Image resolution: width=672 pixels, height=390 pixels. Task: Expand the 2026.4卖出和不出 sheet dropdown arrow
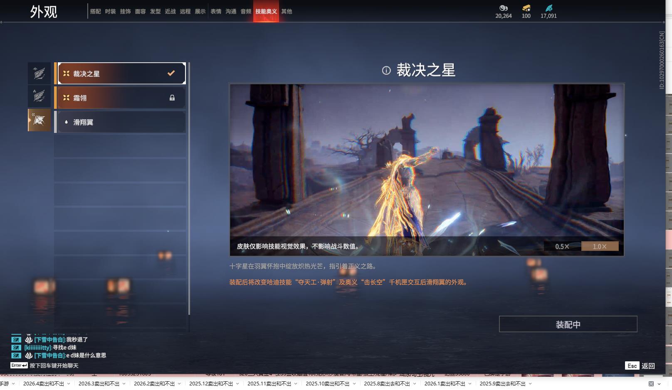[69, 384]
